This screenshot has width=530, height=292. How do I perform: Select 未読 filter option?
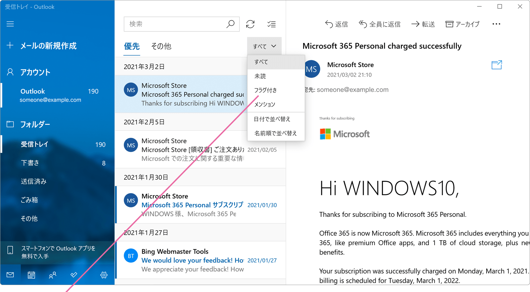click(x=276, y=76)
